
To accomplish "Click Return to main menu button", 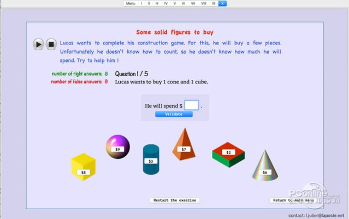I will click(293, 200).
